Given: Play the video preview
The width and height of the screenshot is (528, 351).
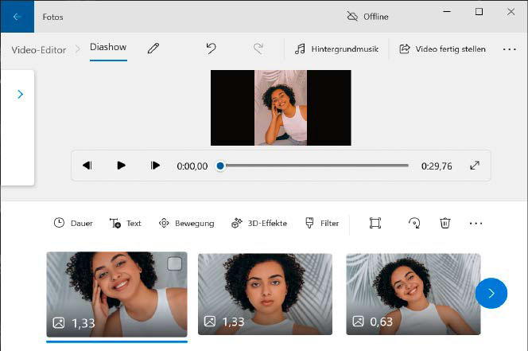Looking at the screenshot, I should pyautogui.click(x=121, y=166).
